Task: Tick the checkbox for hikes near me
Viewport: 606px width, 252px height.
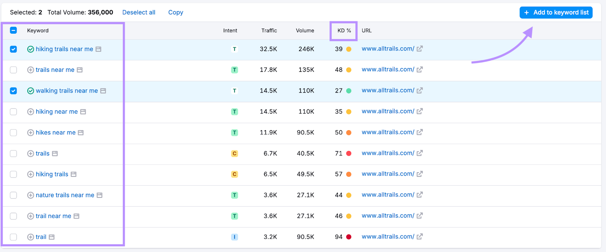Action: [13, 133]
